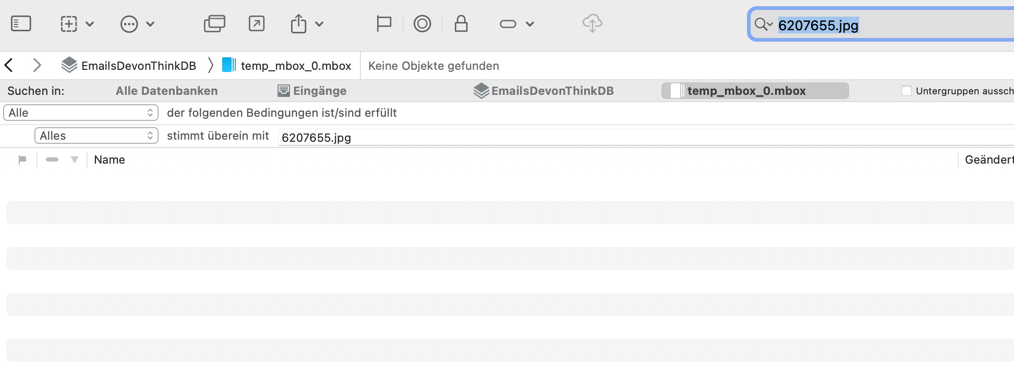Enable the Untergruppen ausschließen checkbox
1014x370 pixels.
907,91
